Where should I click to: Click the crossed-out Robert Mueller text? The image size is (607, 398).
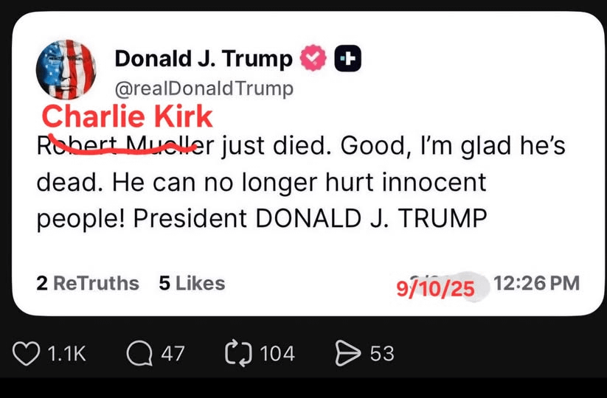click(x=118, y=145)
